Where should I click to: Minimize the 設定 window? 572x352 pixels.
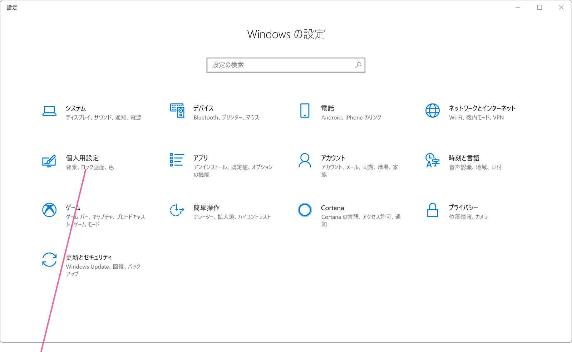click(x=518, y=8)
